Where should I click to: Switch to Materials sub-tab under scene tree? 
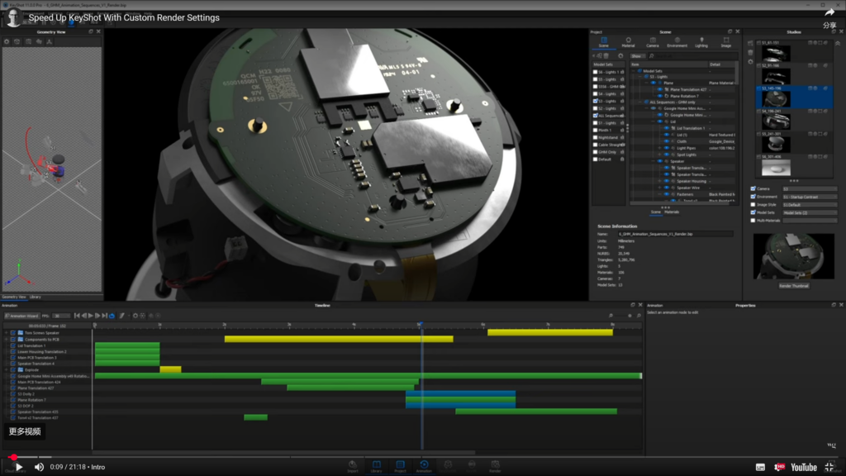[x=672, y=212]
